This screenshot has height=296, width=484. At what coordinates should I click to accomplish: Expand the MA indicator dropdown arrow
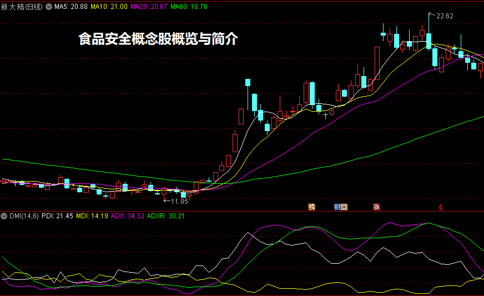49,7
